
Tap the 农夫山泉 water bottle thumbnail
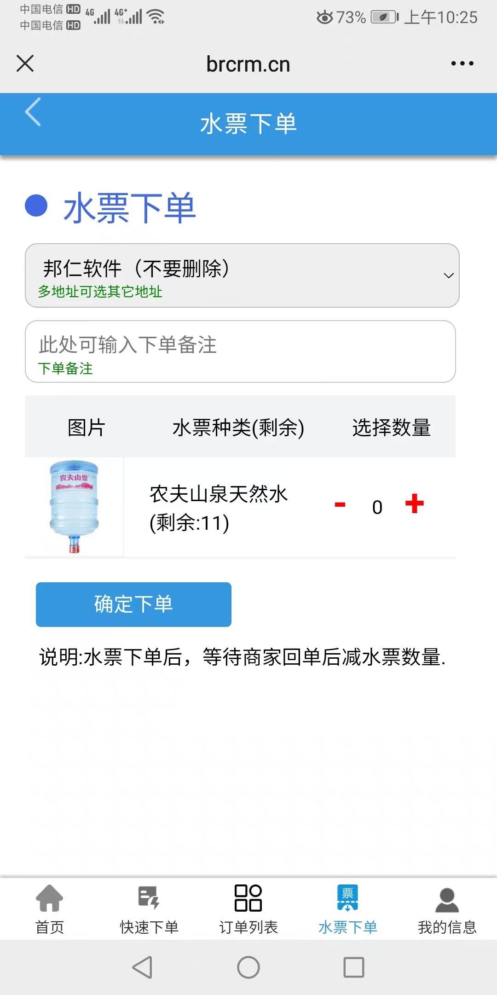(x=74, y=506)
